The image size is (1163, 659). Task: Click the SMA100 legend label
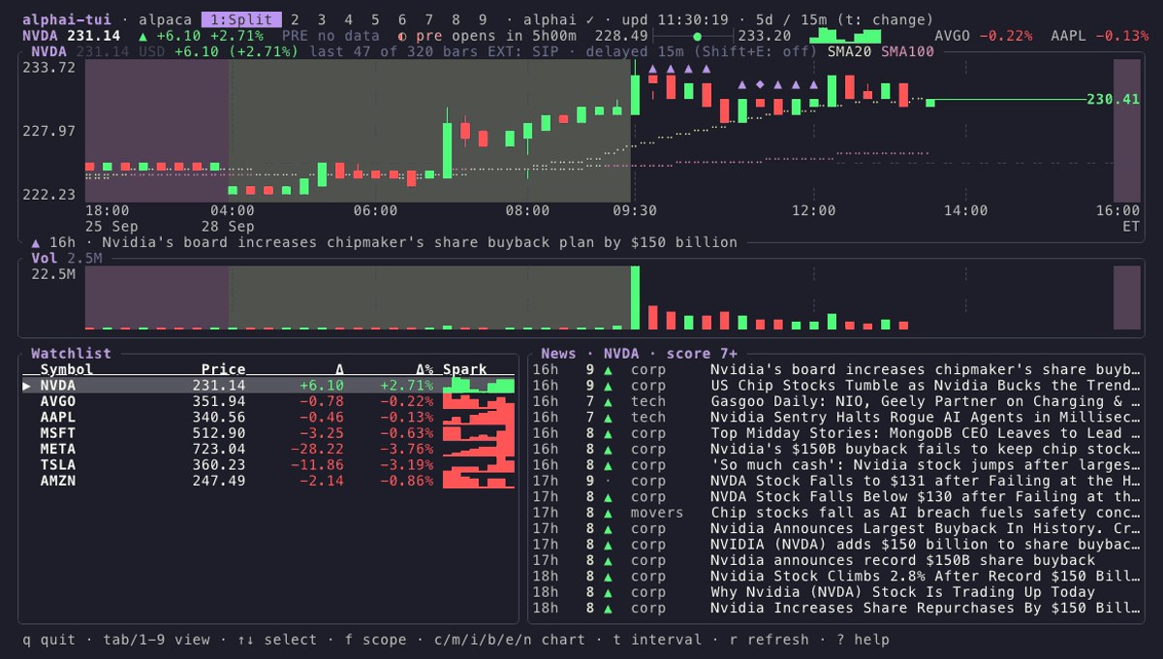(x=908, y=51)
